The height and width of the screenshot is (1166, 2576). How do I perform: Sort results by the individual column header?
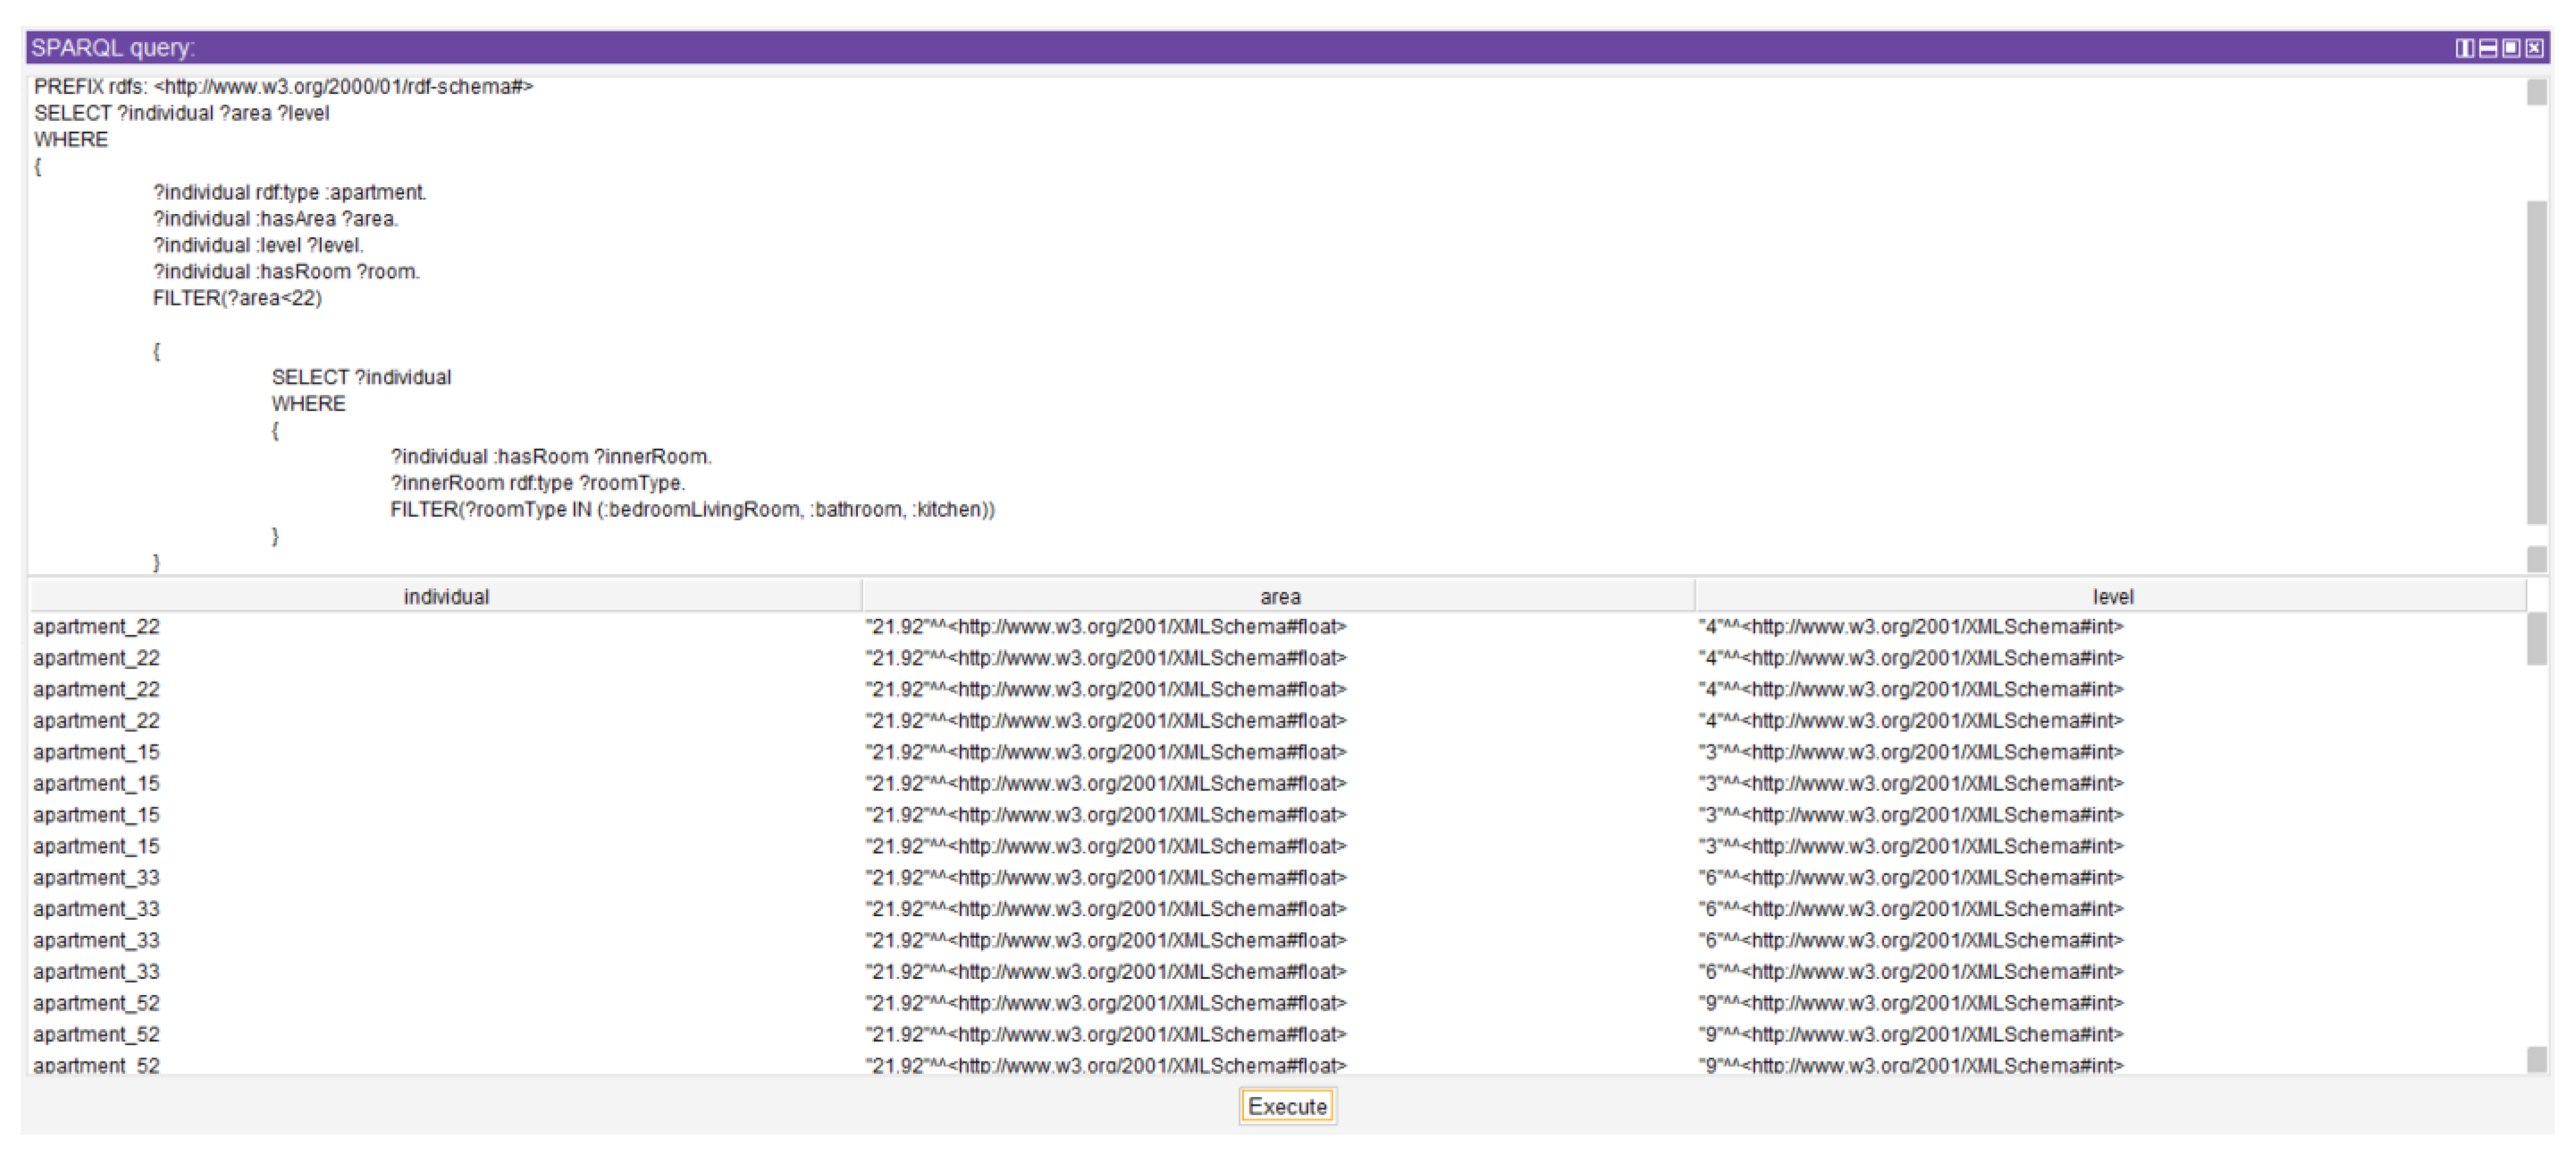[x=446, y=597]
